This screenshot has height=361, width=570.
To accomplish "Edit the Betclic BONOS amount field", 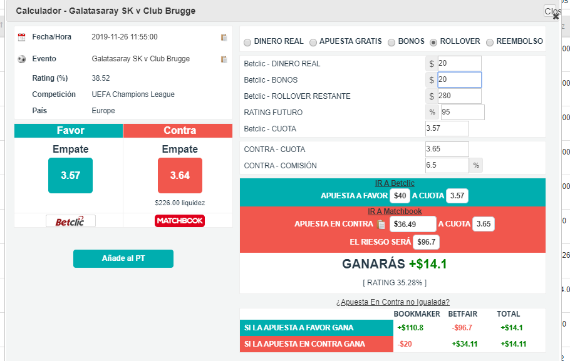I will pyautogui.click(x=460, y=80).
